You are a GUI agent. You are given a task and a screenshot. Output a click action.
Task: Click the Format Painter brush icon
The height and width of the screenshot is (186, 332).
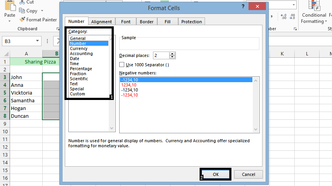click(x=22, y=19)
